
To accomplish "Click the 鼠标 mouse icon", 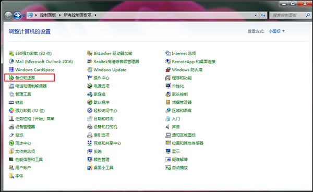I will 11,135.
